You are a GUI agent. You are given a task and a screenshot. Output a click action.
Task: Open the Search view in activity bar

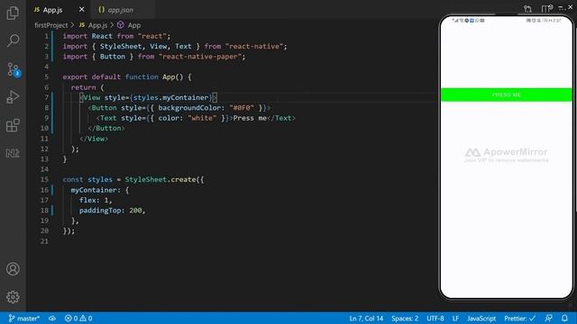tap(13, 40)
